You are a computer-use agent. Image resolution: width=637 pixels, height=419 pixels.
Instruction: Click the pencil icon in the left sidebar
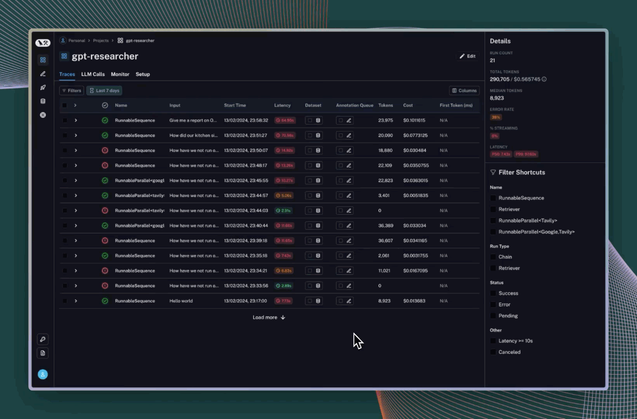(x=43, y=74)
